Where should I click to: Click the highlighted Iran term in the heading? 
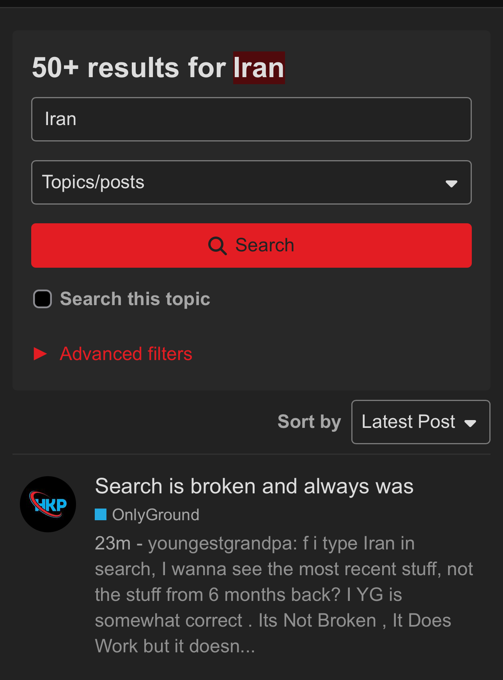(259, 68)
